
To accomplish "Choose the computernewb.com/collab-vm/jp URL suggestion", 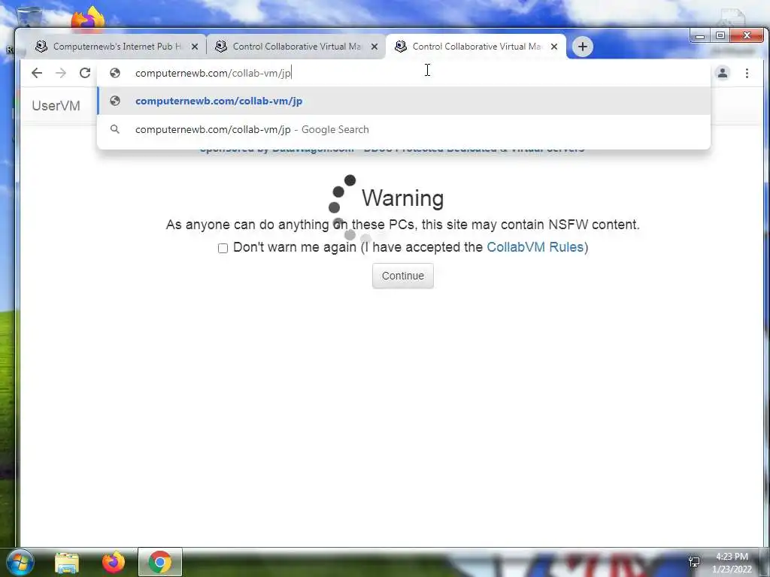I will [x=404, y=101].
